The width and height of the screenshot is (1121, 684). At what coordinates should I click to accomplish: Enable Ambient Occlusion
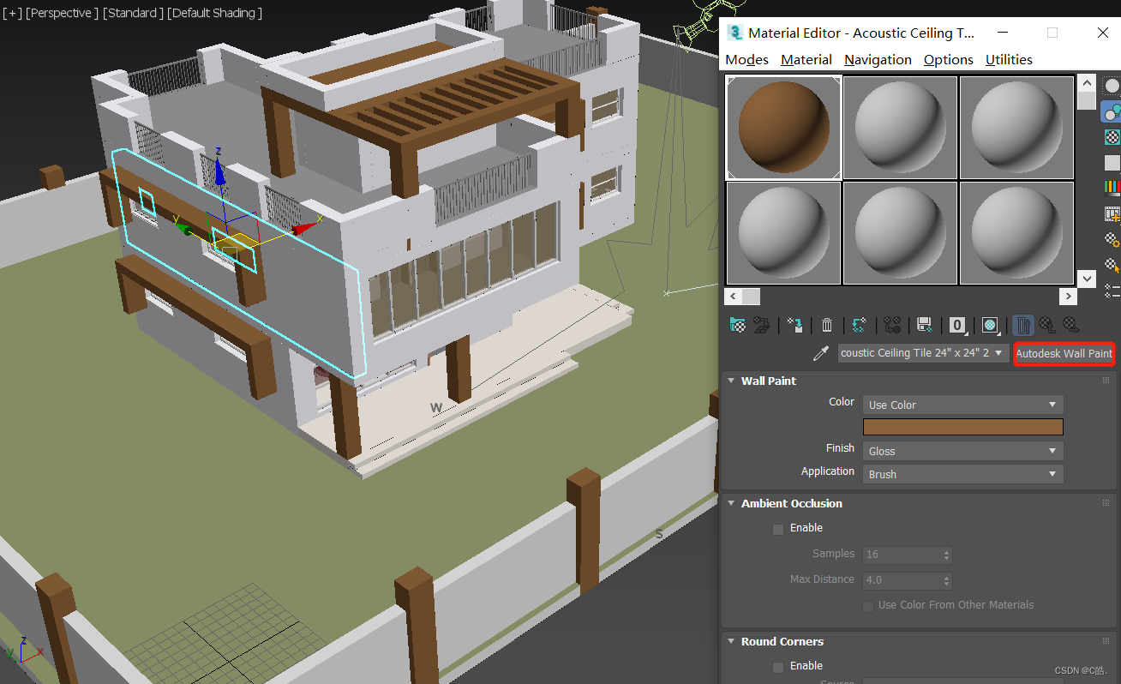(x=777, y=528)
